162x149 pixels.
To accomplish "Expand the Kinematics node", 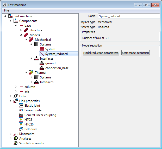I will [10, 134].
